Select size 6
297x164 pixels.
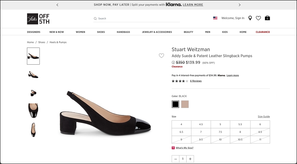[x=260, y=124]
